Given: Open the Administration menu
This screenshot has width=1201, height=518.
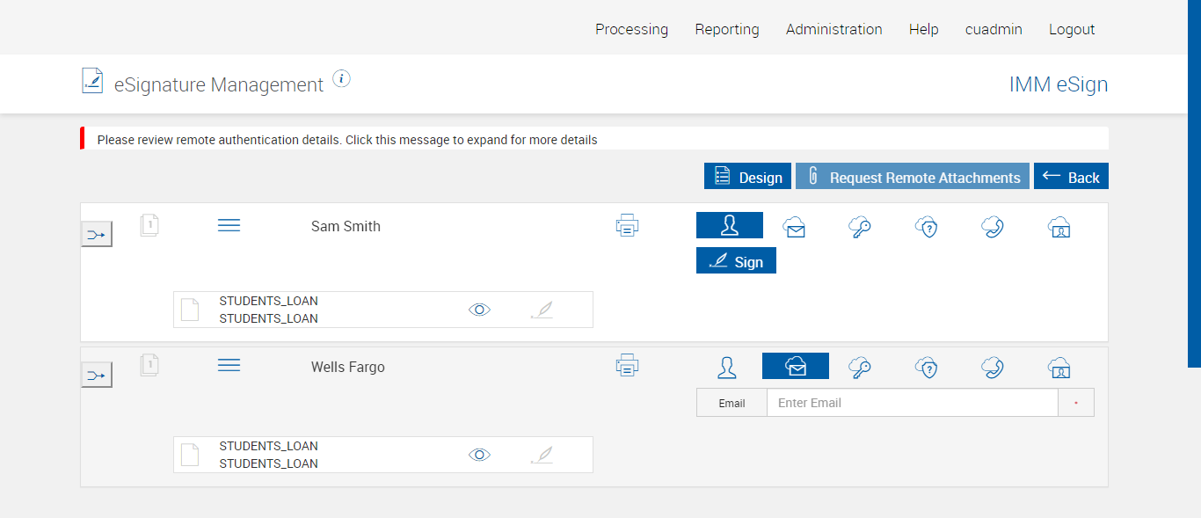Looking at the screenshot, I should (833, 29).
